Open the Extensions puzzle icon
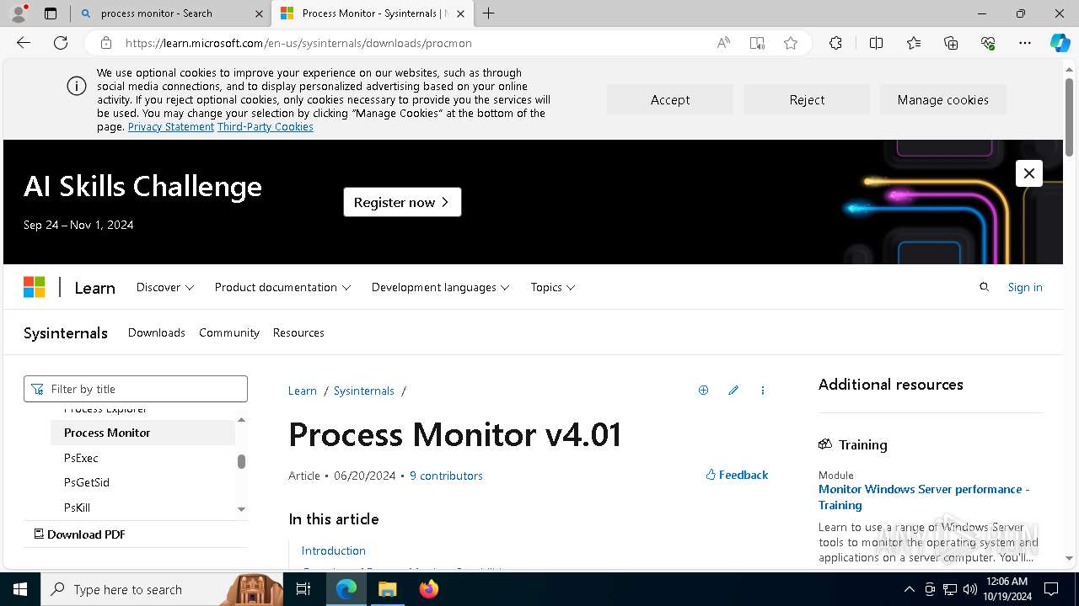Image resolution: width=1079 pixels, height=606 pixels. [835, 43]
